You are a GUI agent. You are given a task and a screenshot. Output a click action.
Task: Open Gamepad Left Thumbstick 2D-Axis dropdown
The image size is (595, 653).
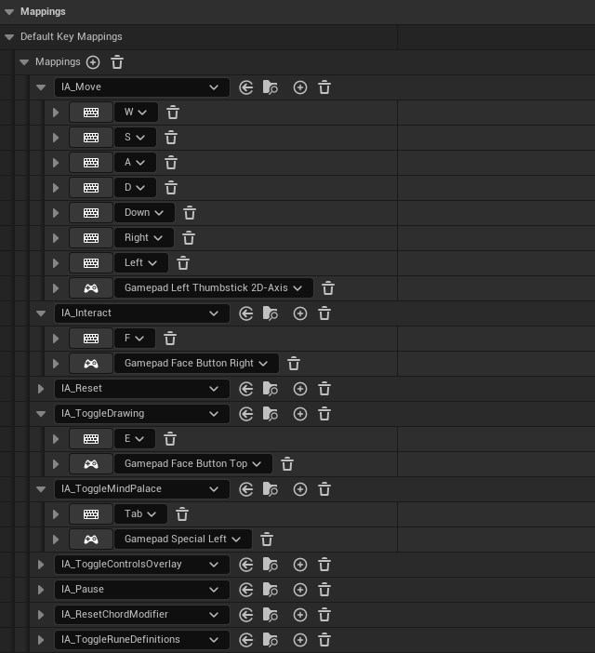(214, 288)
